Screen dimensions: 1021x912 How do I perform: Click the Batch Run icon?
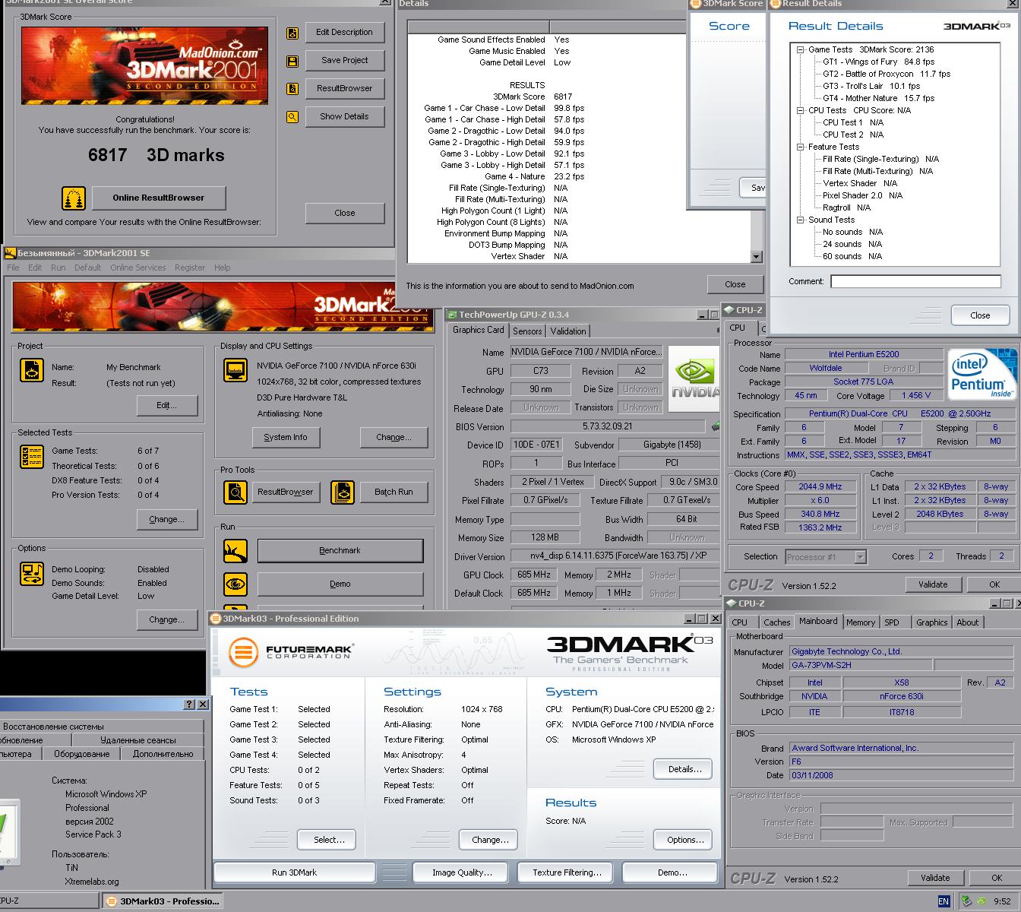343,492
